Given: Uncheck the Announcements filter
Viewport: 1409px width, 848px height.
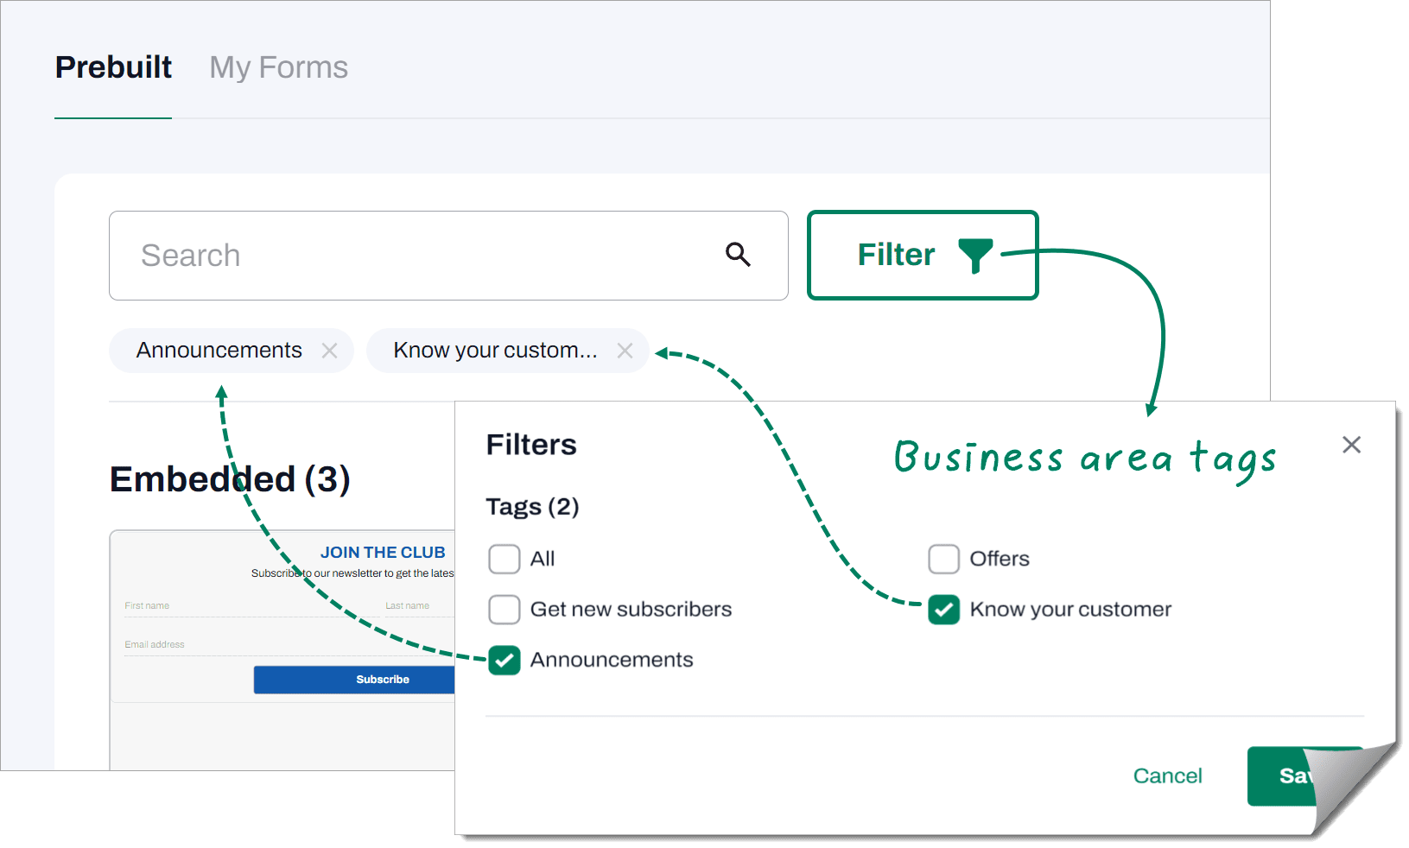Looking at the screenshot, I should click(x=505, y=660).
